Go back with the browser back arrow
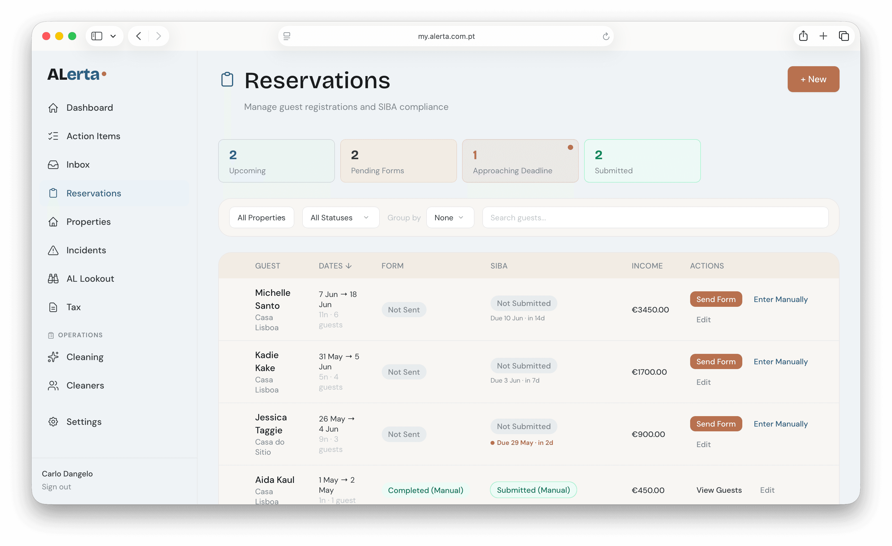The width and height of the screenshot is (892, 546). [139, 36]
